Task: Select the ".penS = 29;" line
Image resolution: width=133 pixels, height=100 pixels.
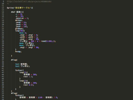Action: (x=21, y=24)
